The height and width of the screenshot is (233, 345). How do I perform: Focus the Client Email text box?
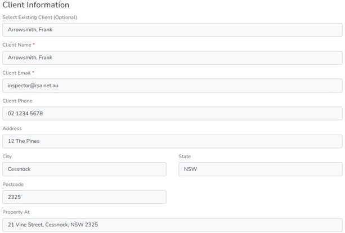(172, 86)
